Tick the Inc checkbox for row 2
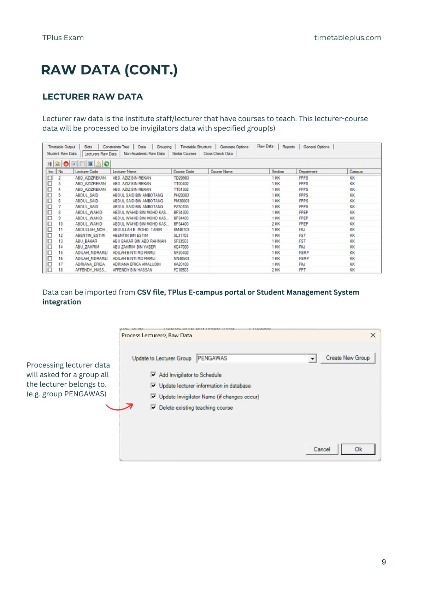424x600 pixels. [50, 178]
